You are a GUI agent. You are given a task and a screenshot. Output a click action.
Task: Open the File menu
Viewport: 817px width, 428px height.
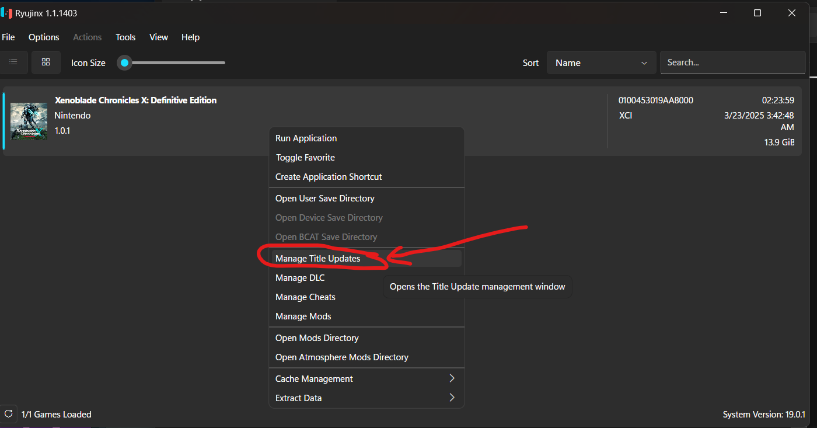[x=8, y=37]
